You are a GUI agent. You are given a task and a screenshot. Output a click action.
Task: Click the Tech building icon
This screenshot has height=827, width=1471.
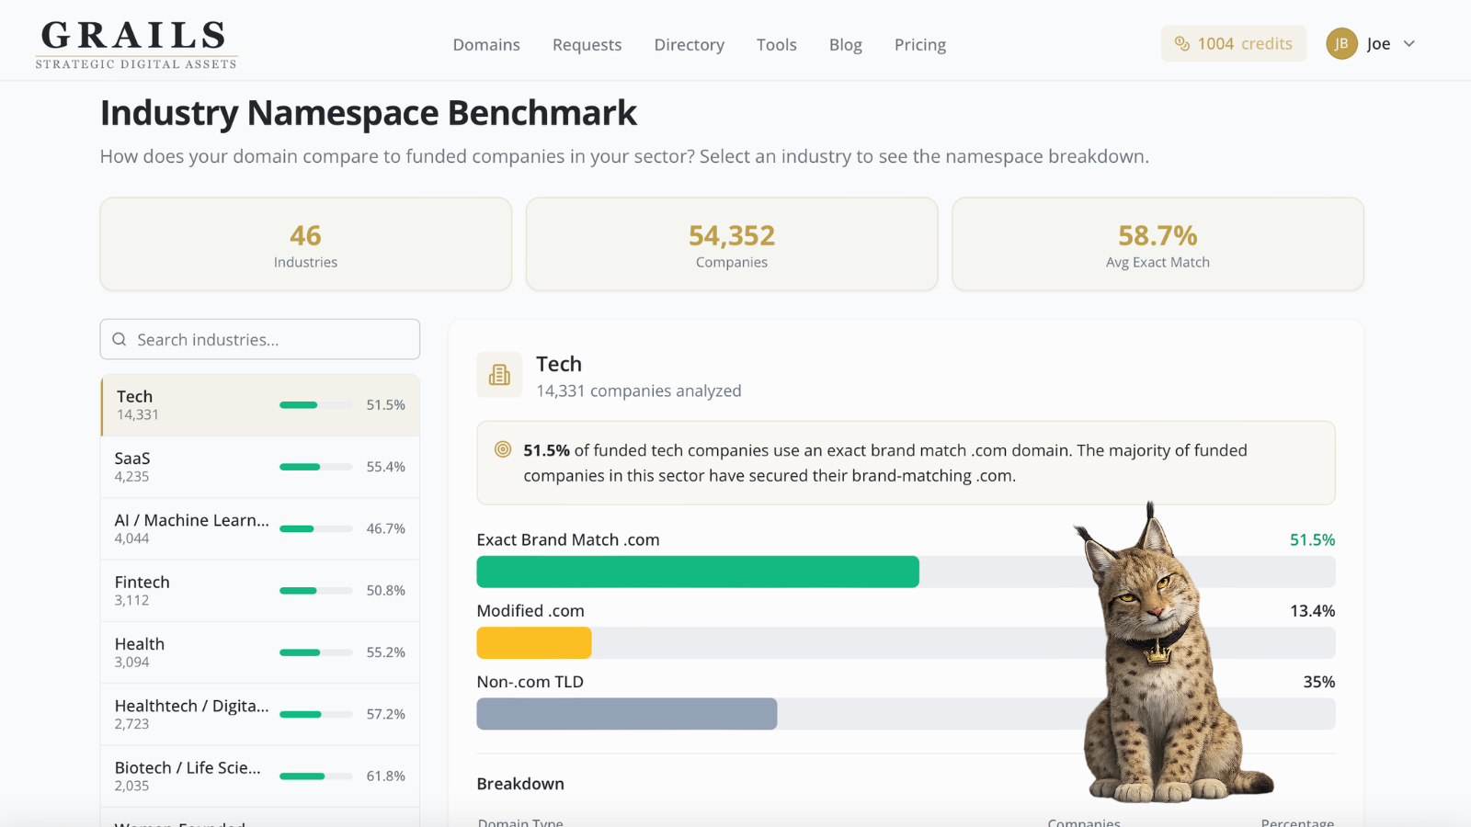coord(499,375)
